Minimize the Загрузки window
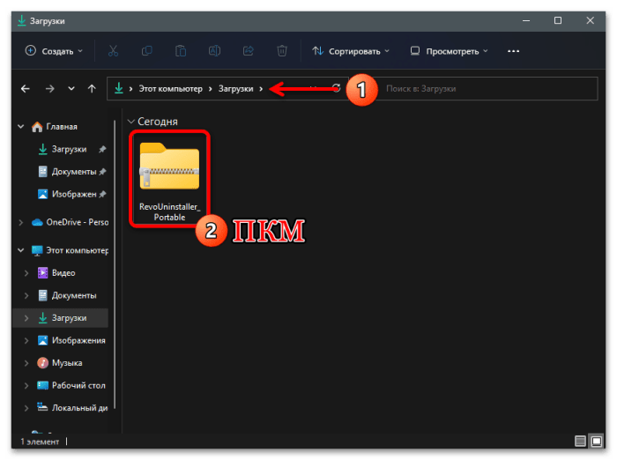The image size is (617, 460). pyautogui.click(x=526, y=20)
